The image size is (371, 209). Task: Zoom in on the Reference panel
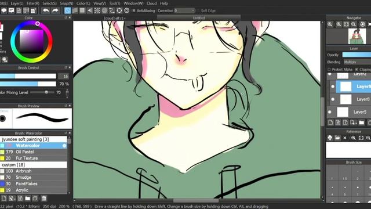pos(354,138)
